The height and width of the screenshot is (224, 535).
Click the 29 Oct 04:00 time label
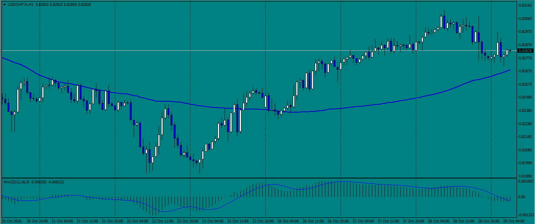point(514,221)
